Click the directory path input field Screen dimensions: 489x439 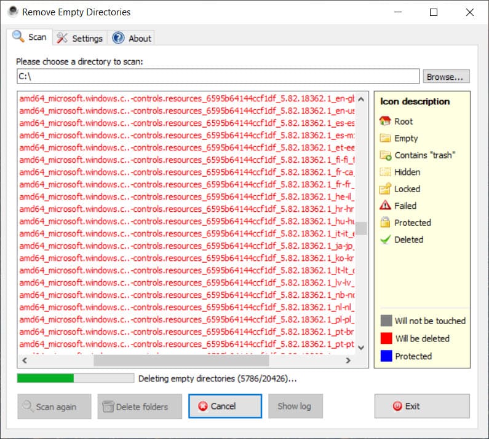pos(218,77)
